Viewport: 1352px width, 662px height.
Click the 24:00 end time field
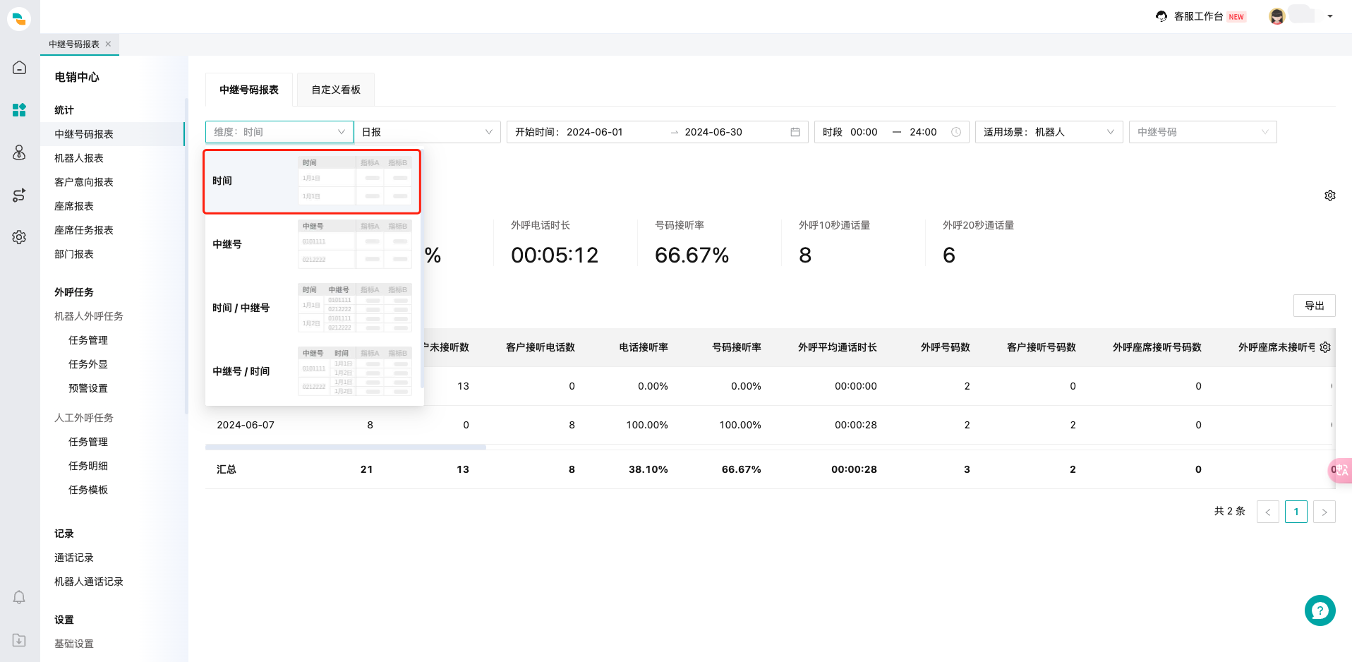coord(923,132)
